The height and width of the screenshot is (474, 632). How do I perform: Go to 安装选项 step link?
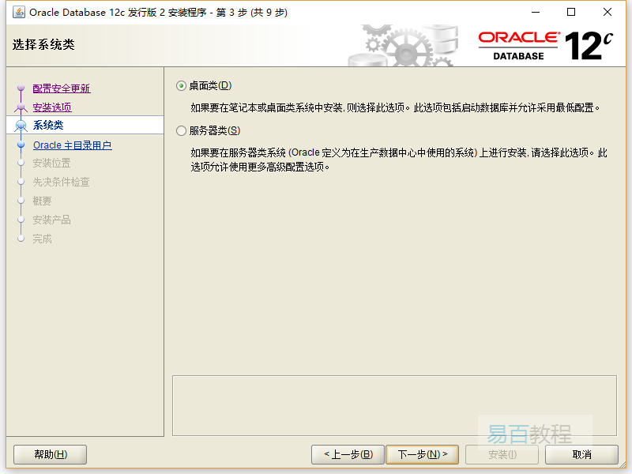tap(52, 107)
